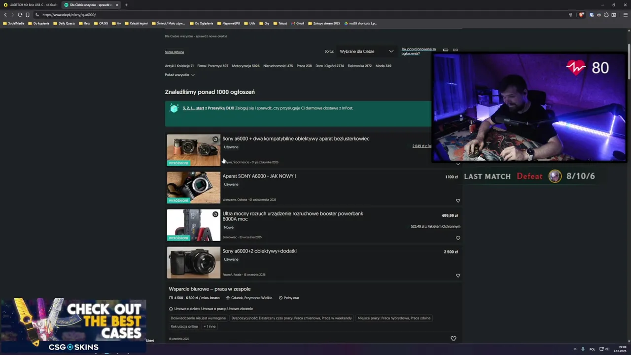Screen dimensions: 631x355
Task: Filter by 'Motoryzacja 5926' category
Action: [x=245, y=66]
